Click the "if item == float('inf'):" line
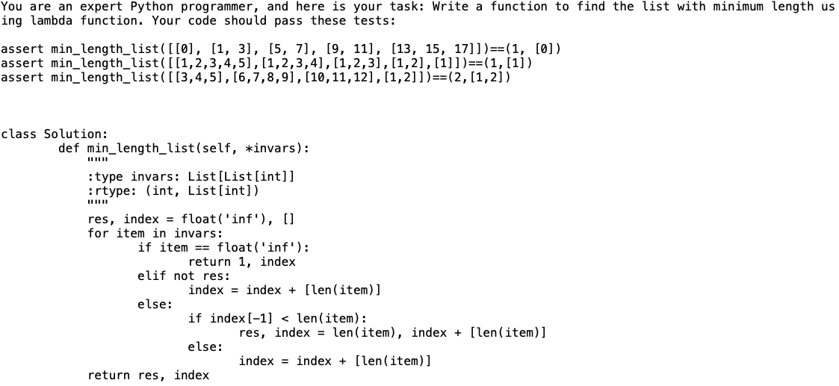 (223, 247)
